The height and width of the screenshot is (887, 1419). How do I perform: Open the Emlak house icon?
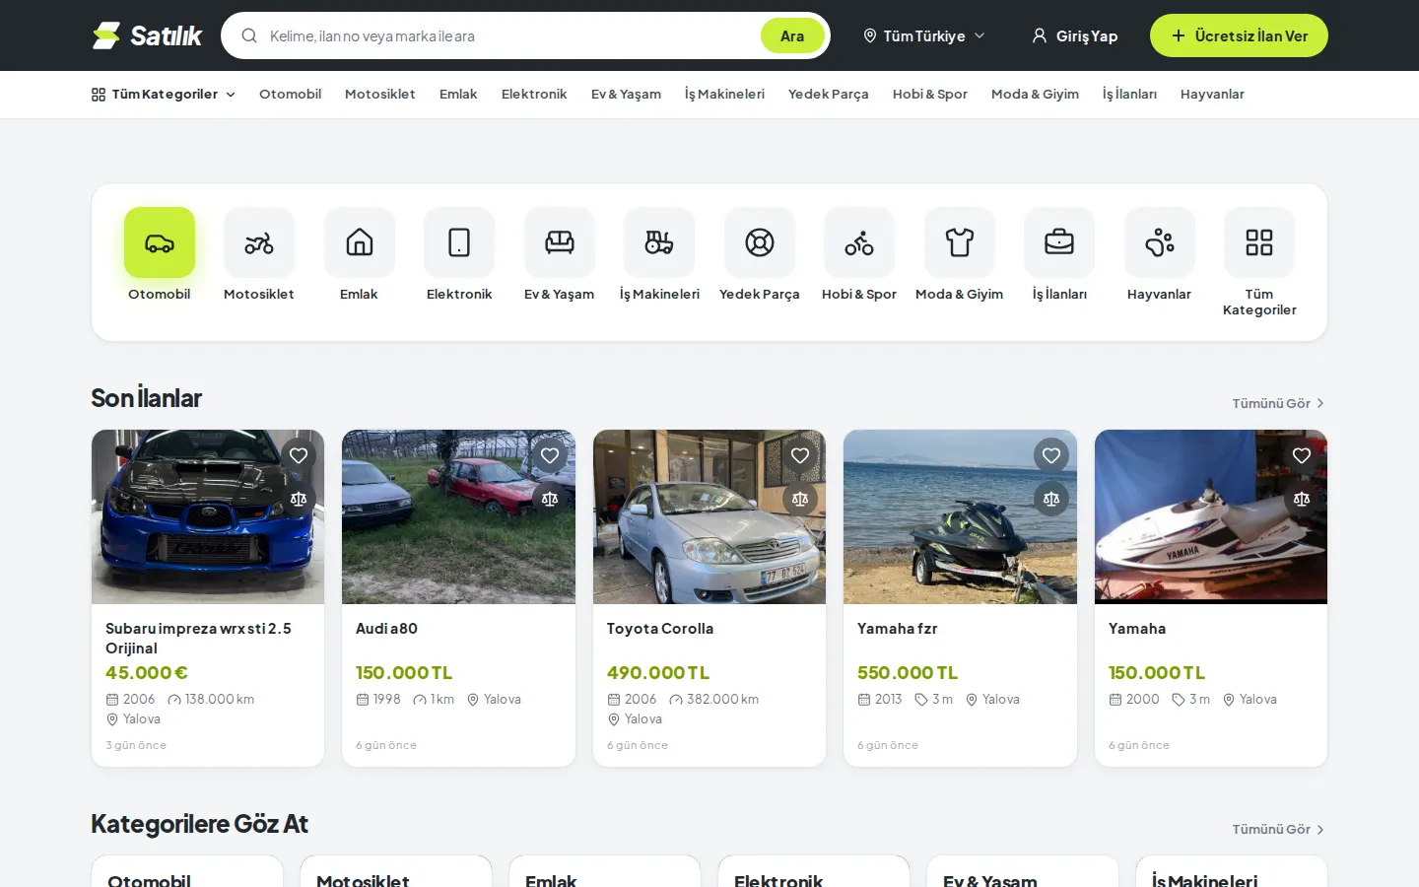pos(360,242)
